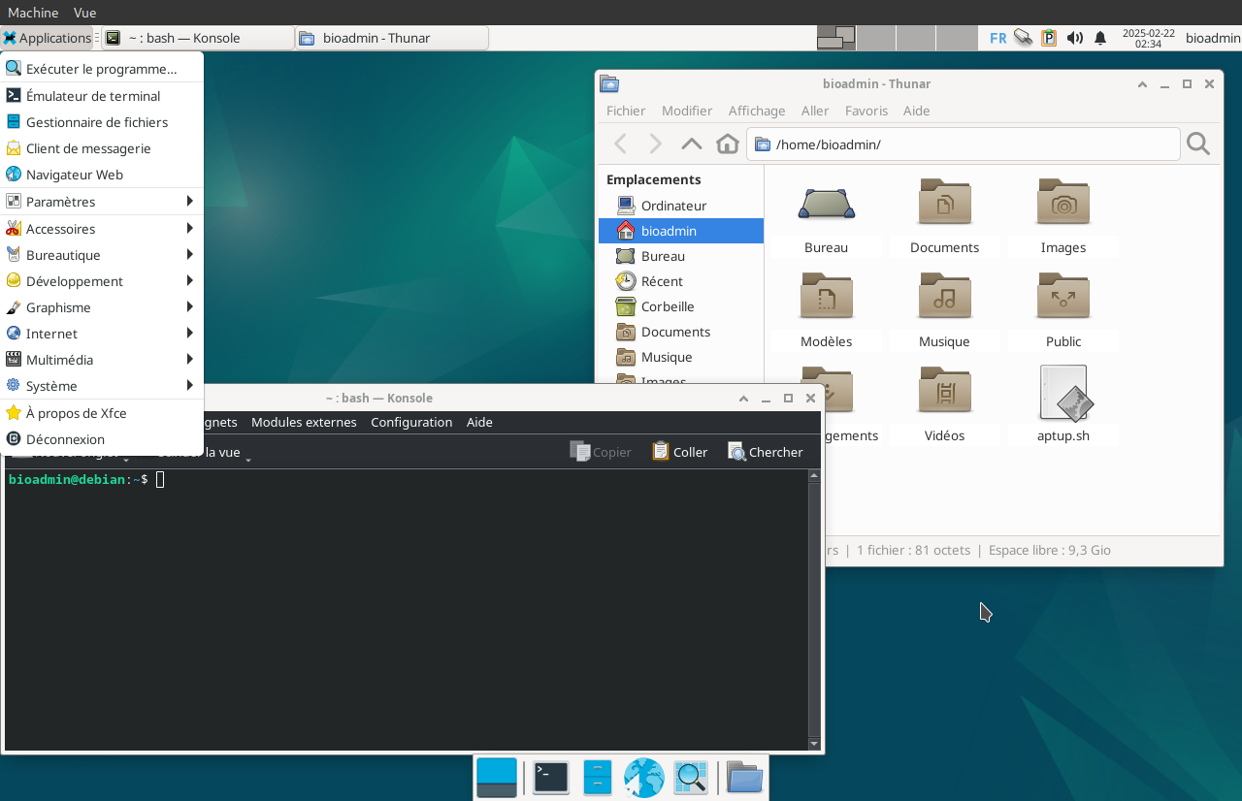The height and width of the screenshot is (801, 1242).
Task: Open web browser globe in dock
Action: 643,778
